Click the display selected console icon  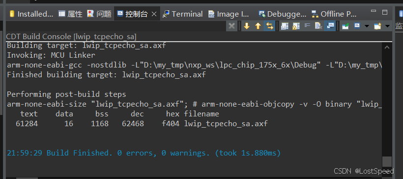pyautogui.click(x=357, y=26)
